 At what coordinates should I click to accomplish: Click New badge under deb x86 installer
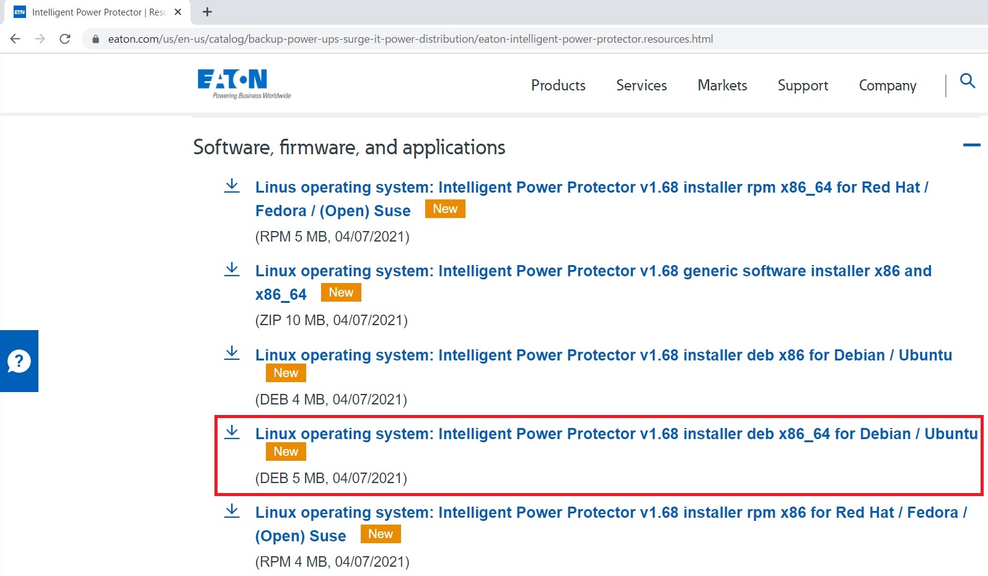coord(286,373)
